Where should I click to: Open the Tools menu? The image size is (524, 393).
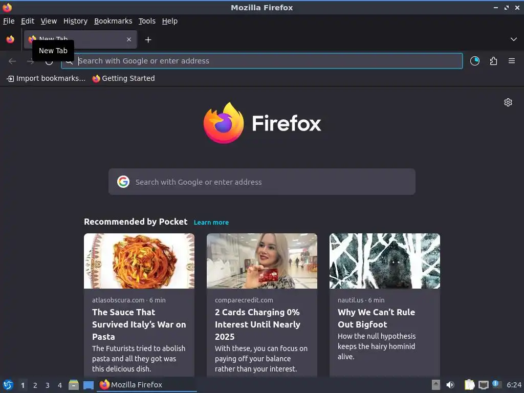tap(147, 21)
